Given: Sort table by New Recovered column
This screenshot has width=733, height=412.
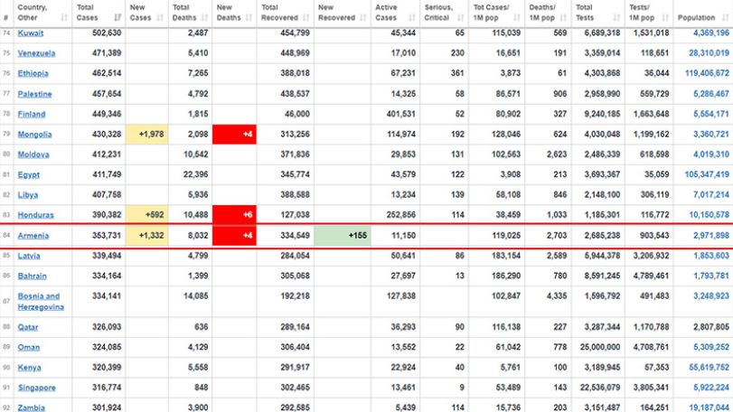Looking at the screenshot, I should pos(343,13).
